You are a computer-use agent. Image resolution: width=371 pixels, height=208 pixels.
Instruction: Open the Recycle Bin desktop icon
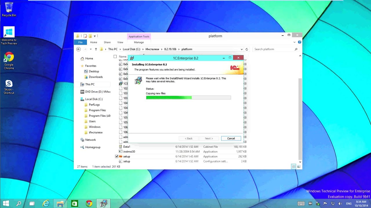[9, 9]
